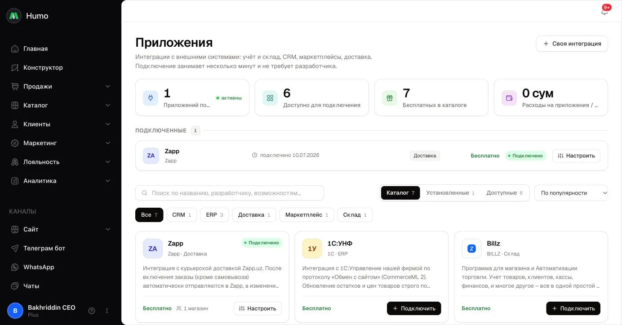Click the Своя интеграция button
Viewport: 622px width, 325px height.
point(572,44)
